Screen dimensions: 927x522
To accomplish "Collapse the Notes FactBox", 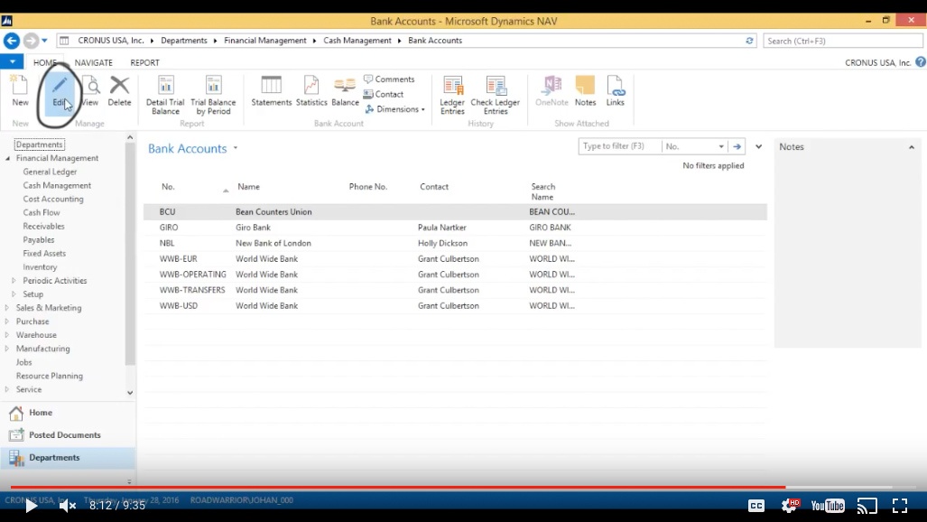I will point(911,147).
